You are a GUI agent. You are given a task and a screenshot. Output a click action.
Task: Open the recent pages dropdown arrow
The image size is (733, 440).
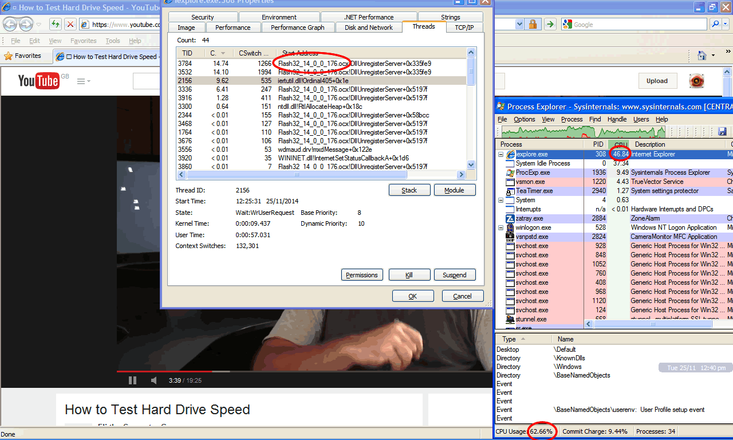pos(38,25)
